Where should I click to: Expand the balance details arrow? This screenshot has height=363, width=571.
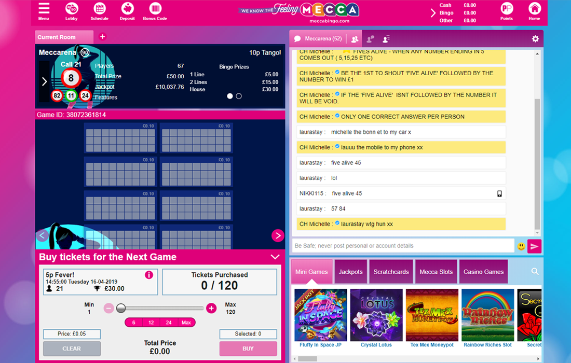(433, 13)
